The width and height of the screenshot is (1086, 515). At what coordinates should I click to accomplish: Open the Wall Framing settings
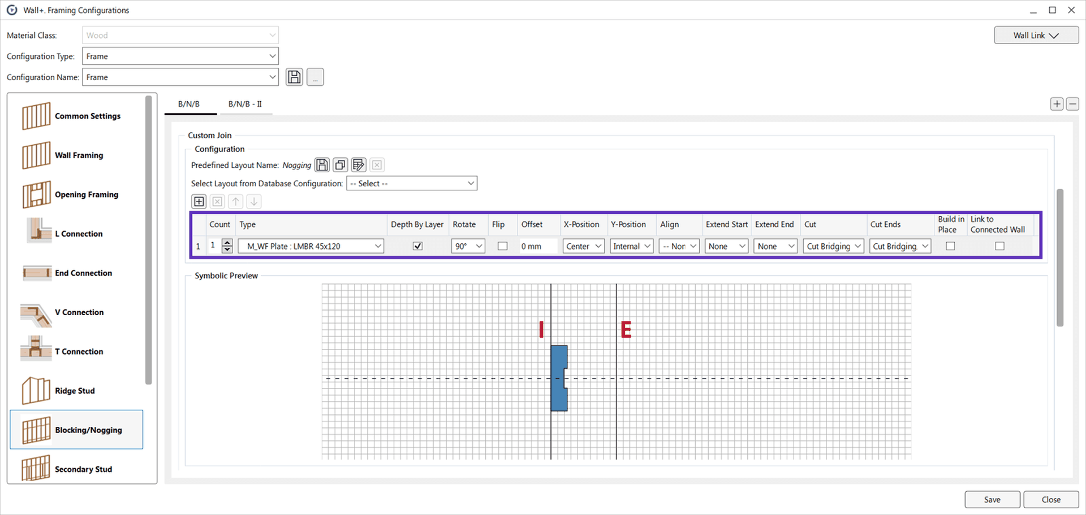tap(79, 155)
